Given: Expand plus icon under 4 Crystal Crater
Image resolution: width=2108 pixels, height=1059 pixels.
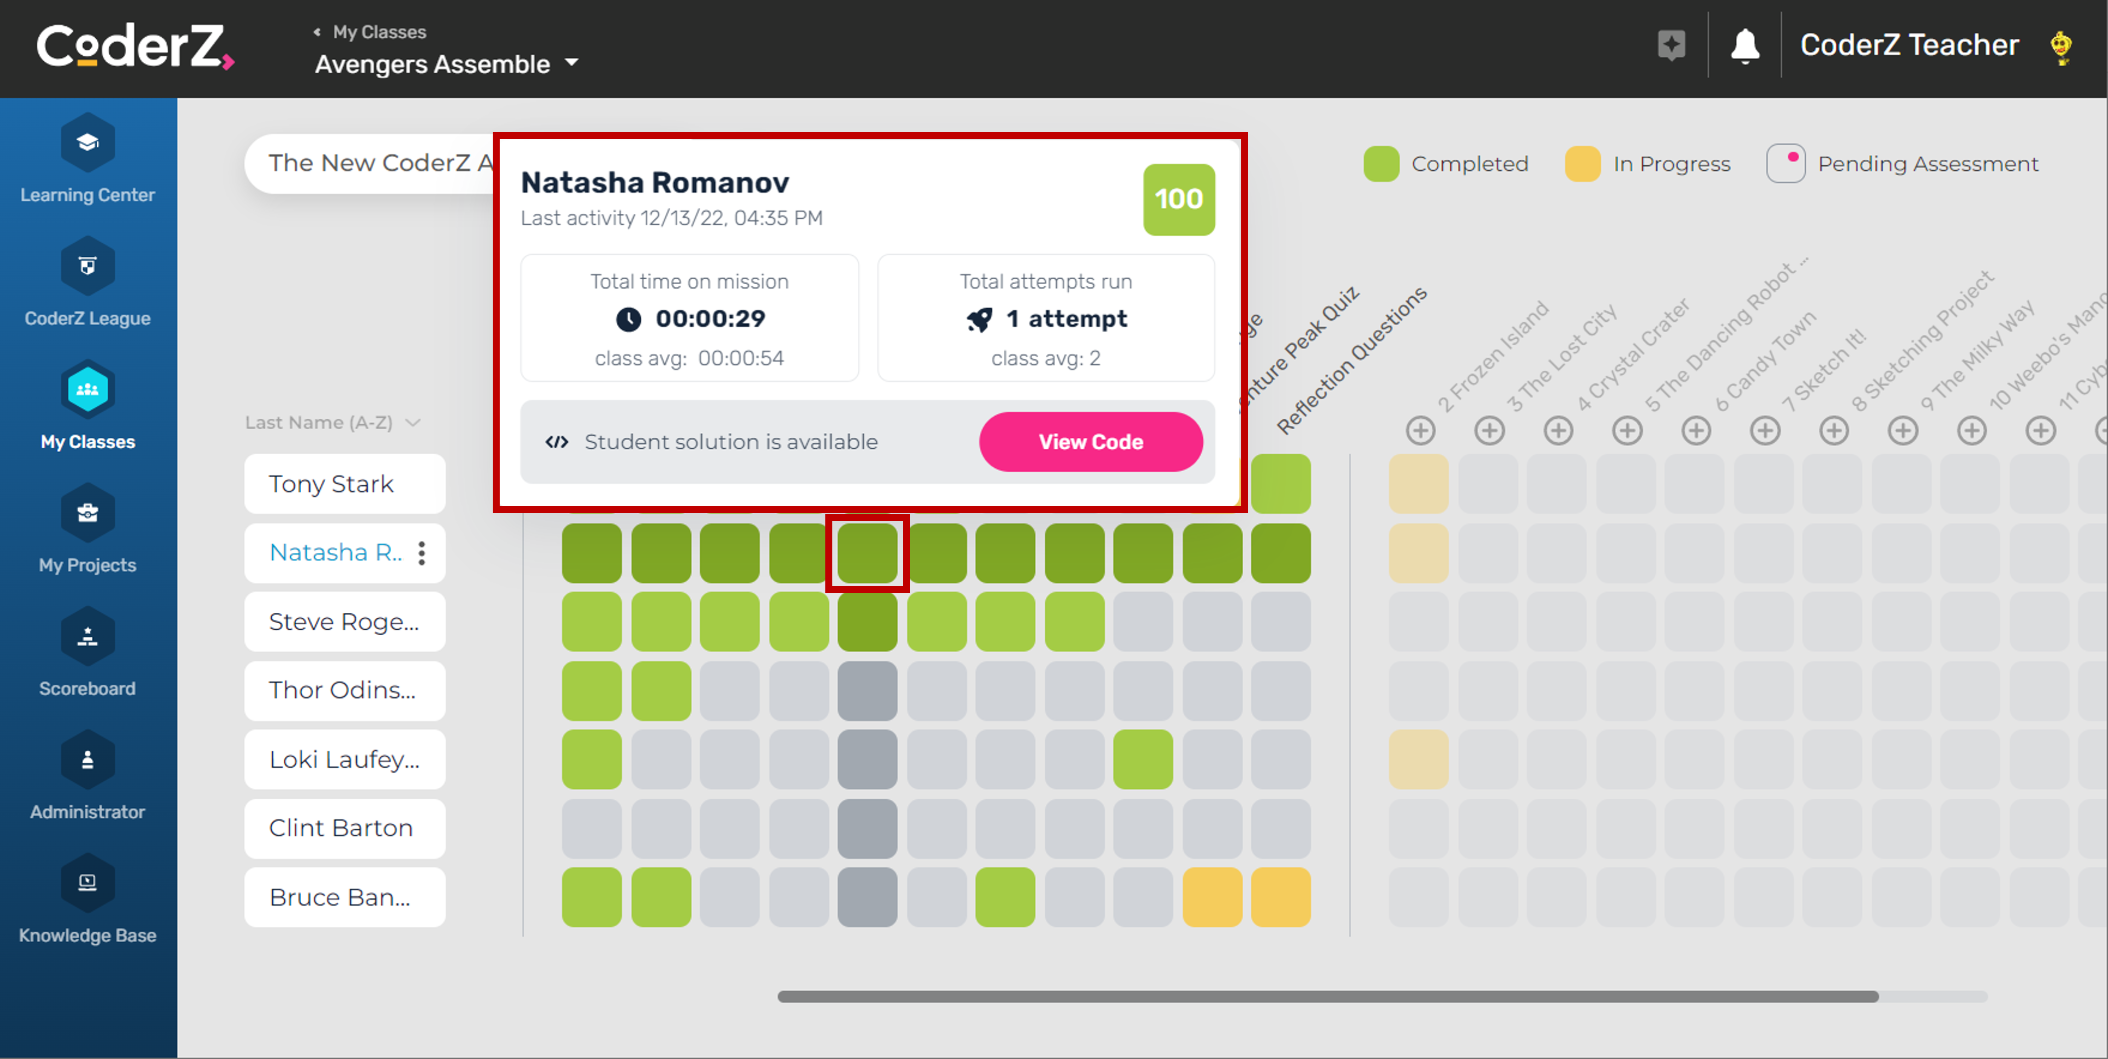Looking at the screenshot, I should coord(1558,430).
